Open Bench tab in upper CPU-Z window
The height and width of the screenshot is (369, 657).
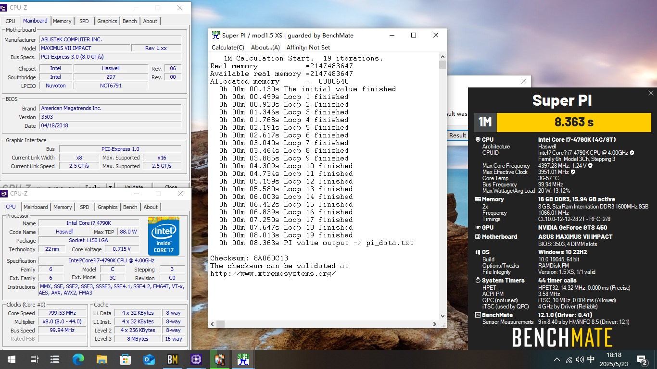click(130, 21)
